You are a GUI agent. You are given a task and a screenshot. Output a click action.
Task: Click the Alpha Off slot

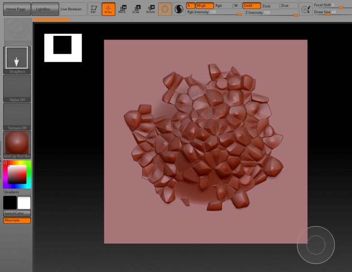(x=17, y=88)
